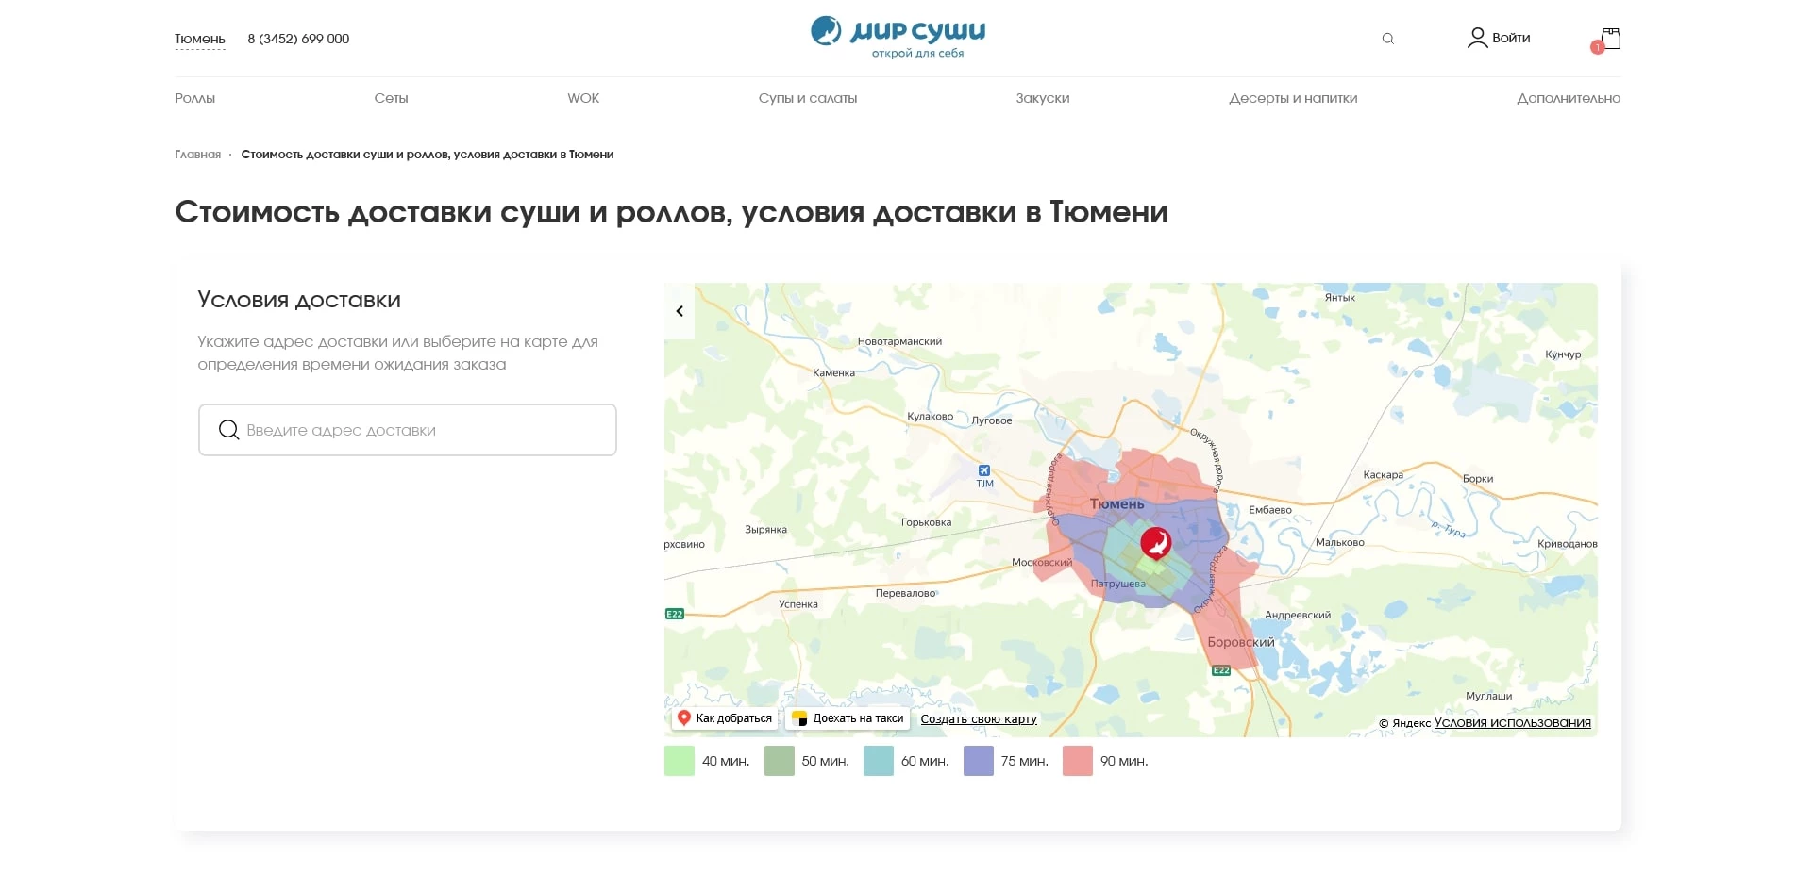Navigate back via Главная breadcrumb
This screenshot has width=1796, height=873.
[x=197, y=154]
